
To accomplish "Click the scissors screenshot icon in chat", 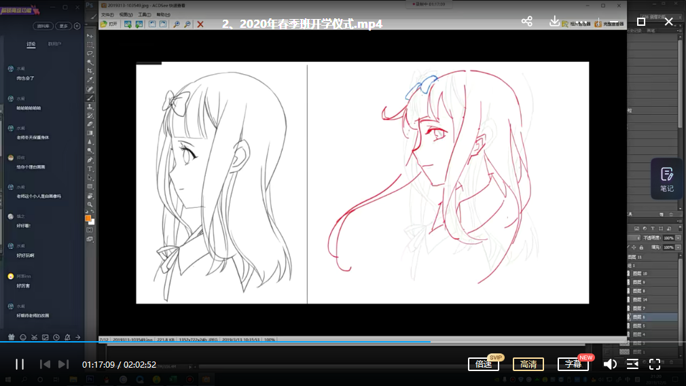I will (x=34, y=337).
